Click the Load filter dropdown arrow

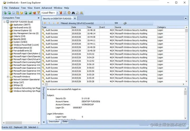click(x=57, y=13)
